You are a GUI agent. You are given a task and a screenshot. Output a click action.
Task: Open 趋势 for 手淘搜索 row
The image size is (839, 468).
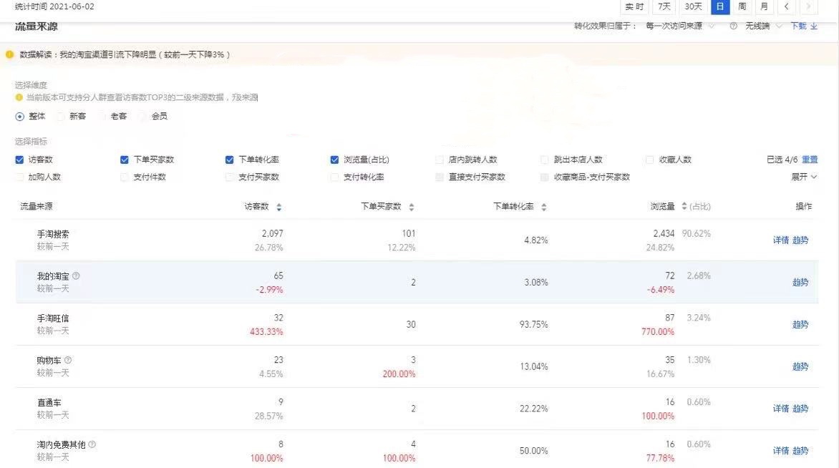pos(800,240)
